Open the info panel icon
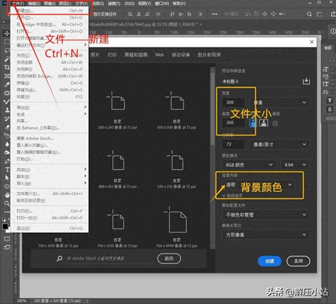Image resolution: width=336 pixels, height=304 pixels. 333,32
